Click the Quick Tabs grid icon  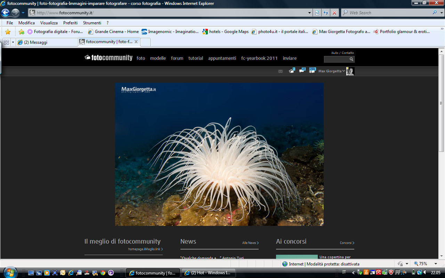(x=6, y=42)
